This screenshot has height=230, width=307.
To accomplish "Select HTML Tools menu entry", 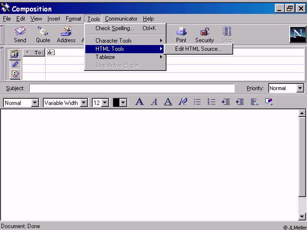I will (125, 49).
